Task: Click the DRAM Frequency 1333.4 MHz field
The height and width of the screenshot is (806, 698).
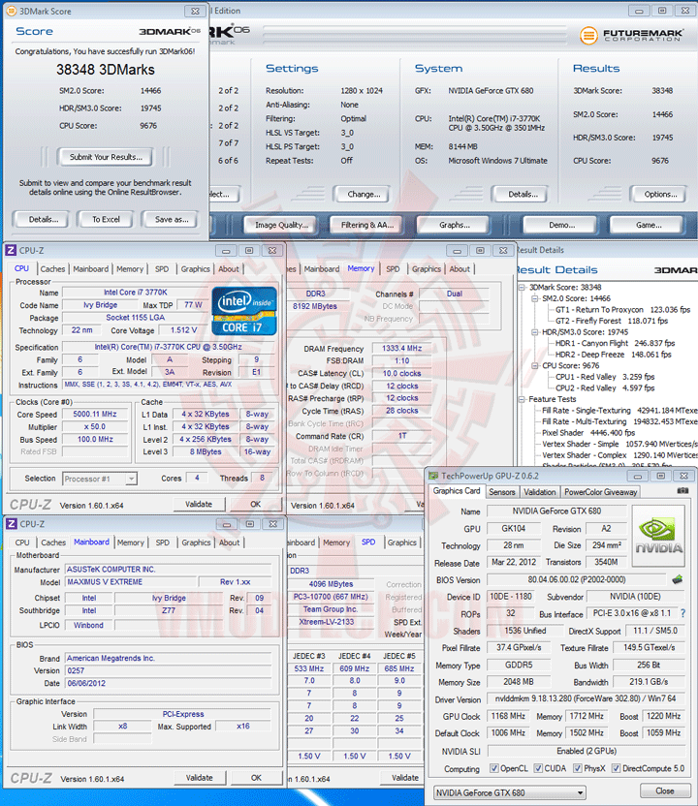Action: (x=401, y=349)
